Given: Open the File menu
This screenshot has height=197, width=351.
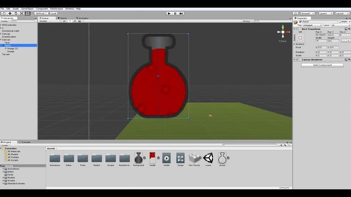Looking at the screenshot, I should (2, 9).
